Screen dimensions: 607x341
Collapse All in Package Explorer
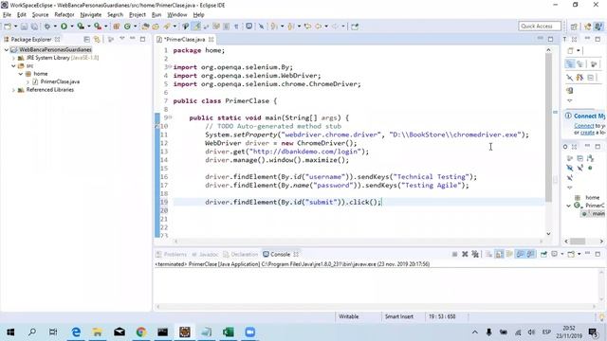[86, 39]
